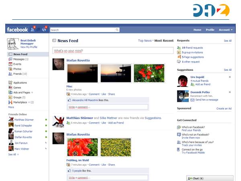Viewport: 241px width, 181px height.
Task: Open the Misc album link
Action: pos(69,86)
